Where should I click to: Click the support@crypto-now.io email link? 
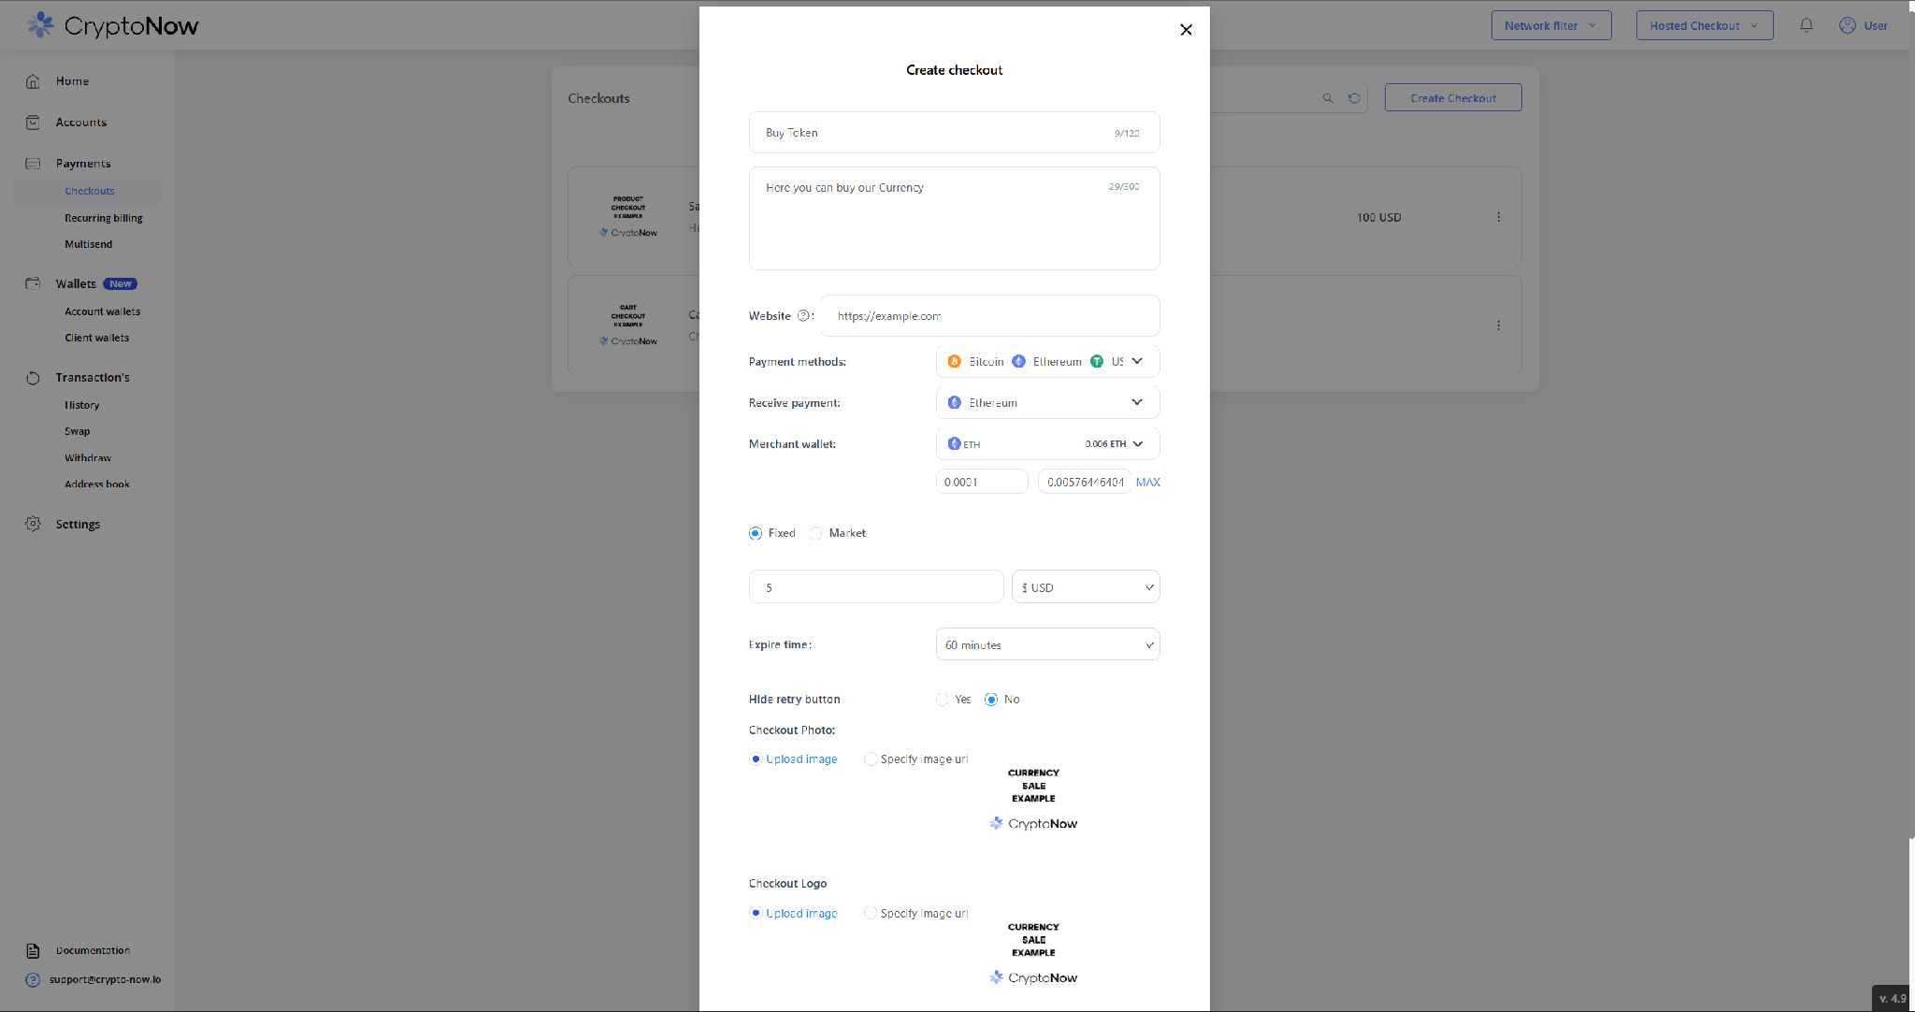point(105,980)
